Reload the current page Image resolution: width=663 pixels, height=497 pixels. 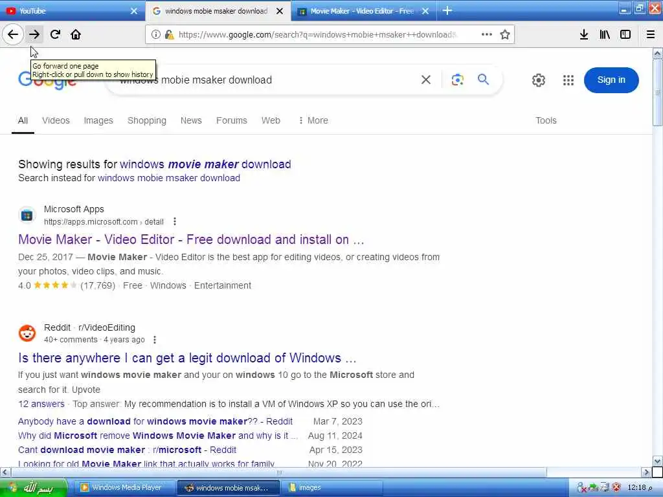click(x=56, y=34)
